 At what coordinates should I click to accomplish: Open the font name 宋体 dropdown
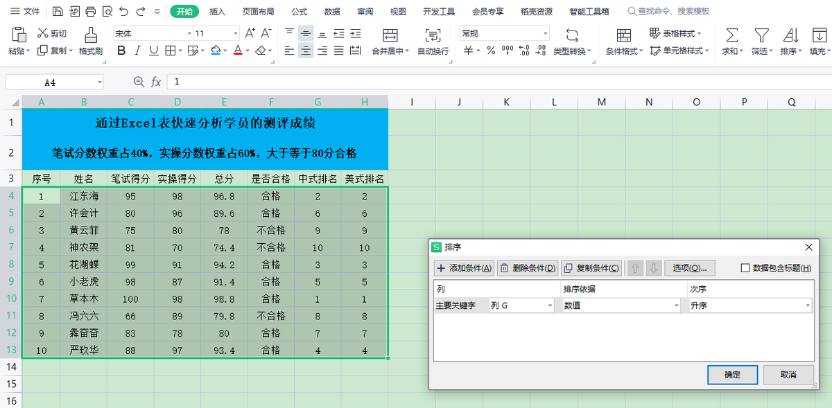tap(190, 33)
